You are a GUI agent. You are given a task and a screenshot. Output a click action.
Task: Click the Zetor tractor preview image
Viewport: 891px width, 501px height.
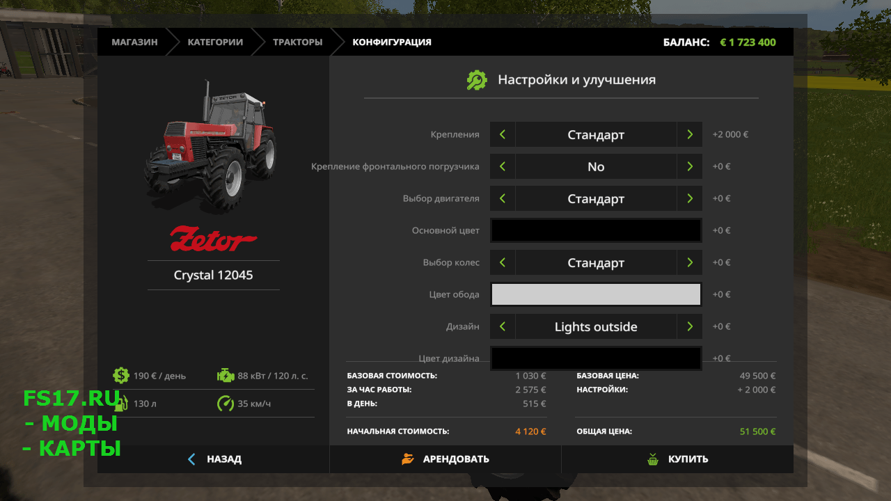coord(212,148)
